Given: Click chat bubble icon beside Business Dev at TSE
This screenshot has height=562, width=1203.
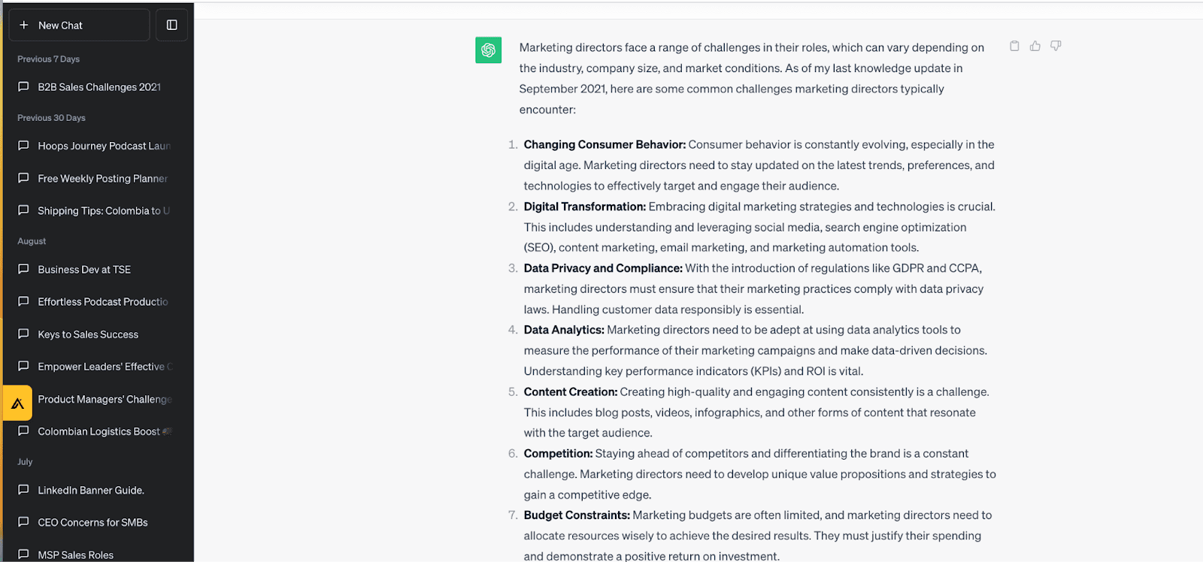Looking at the screenshot, I should tap(23, 269).
